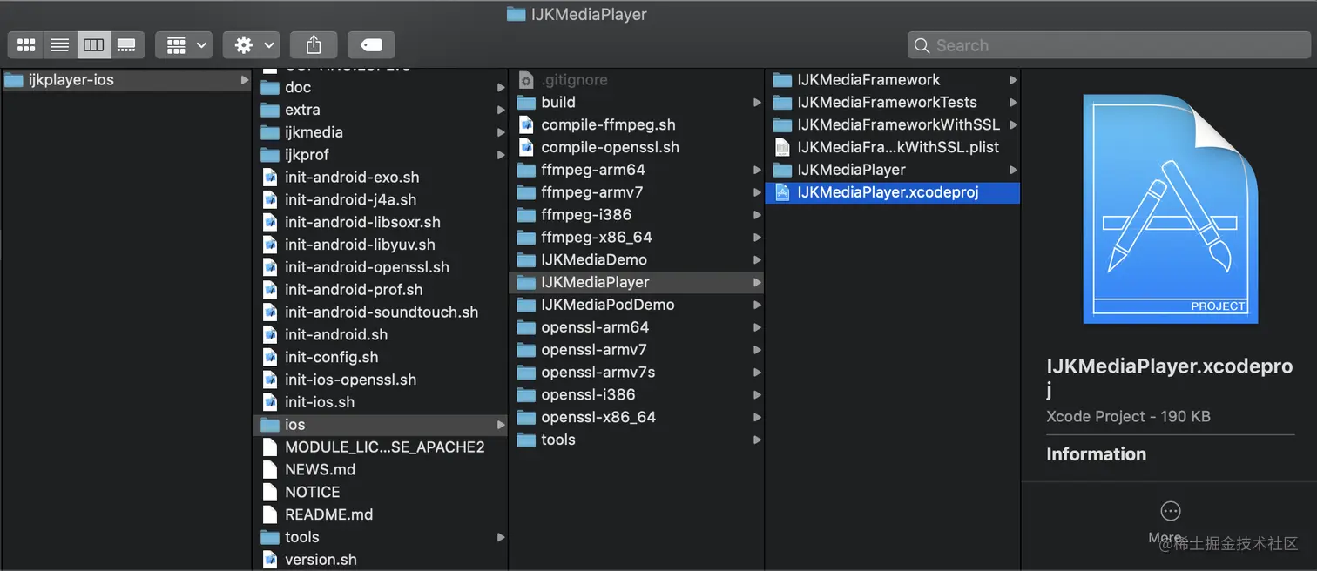
Task: Select the ijkplayer-ios folder
Action: [x=126, y=80]
